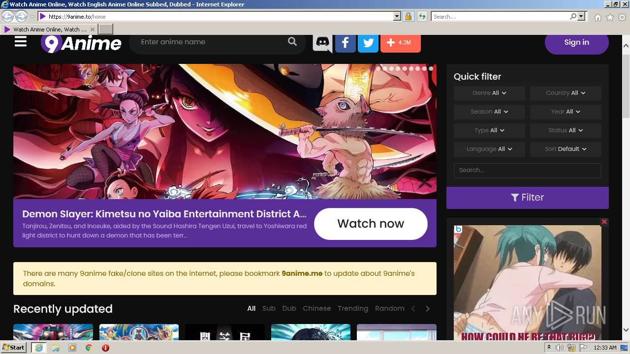Click the security lock icon in address bar
630x354 pixels.
pyautogui.click(x=408, y=16)
